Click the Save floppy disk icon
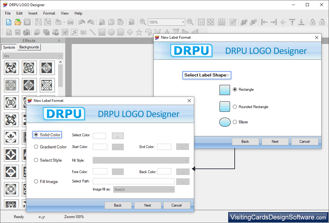The image size is (329, 223). [x=38, y=22]
